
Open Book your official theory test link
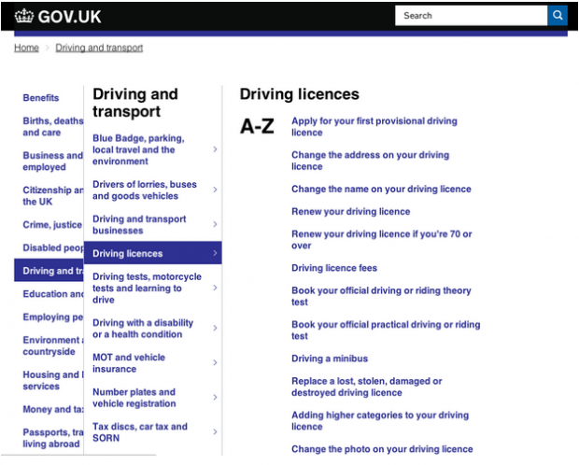381,296
